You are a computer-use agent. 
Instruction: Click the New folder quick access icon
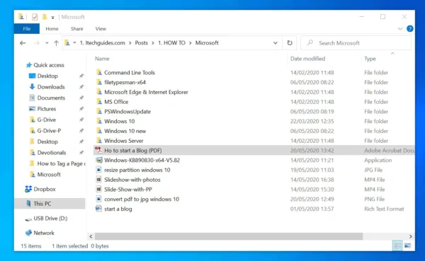pos(44,17)
